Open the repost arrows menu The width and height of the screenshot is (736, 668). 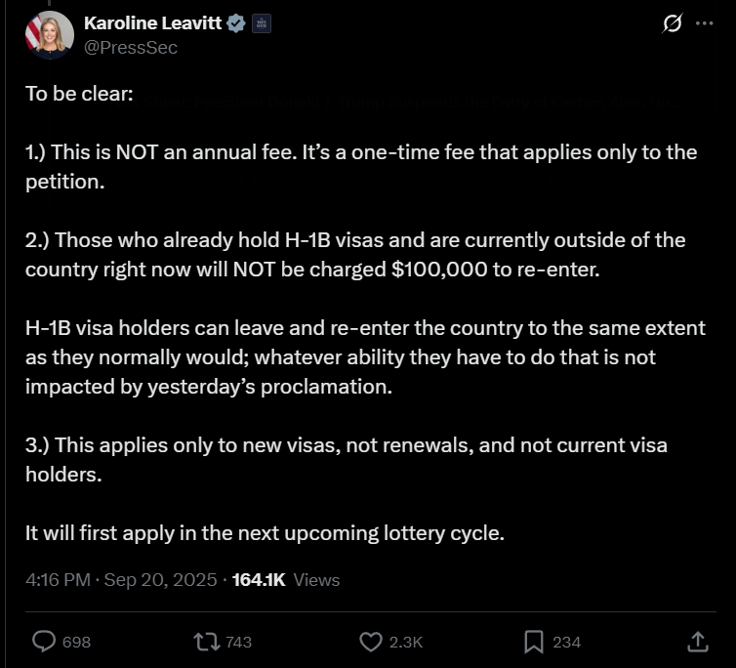click(206, 641)
